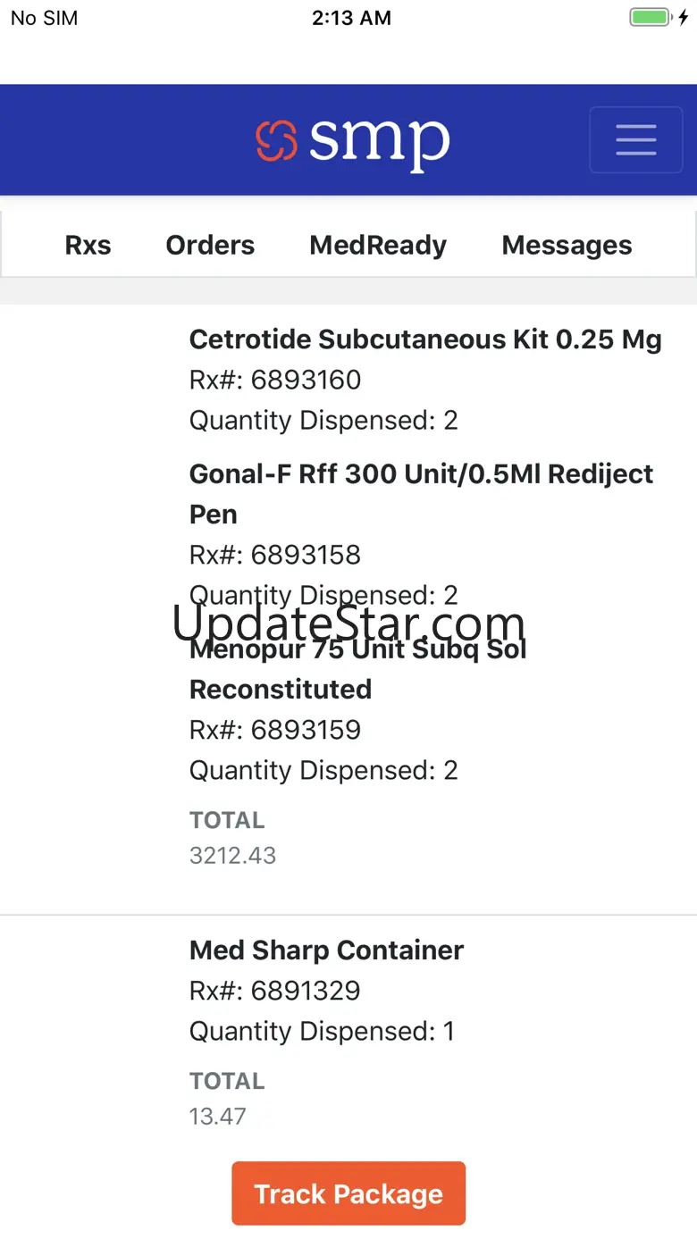Tap the No SIM carrier indicator

pyautogui.click(x=45, y=18)
